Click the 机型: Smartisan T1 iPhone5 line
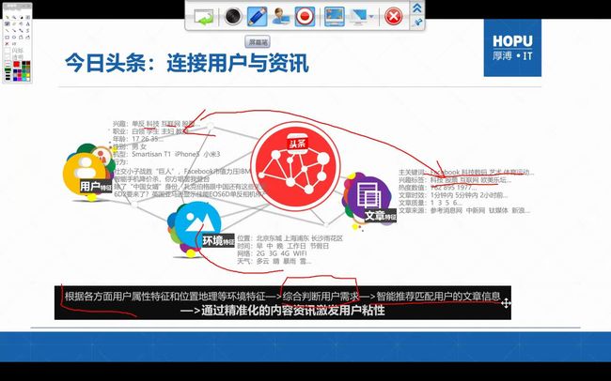This screenshot has height=381, width=611. coord(166,154)
